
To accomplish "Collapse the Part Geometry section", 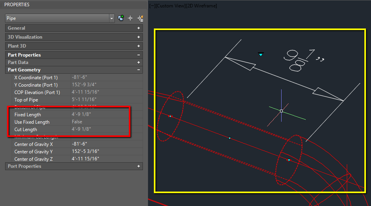I will (139, 70).
